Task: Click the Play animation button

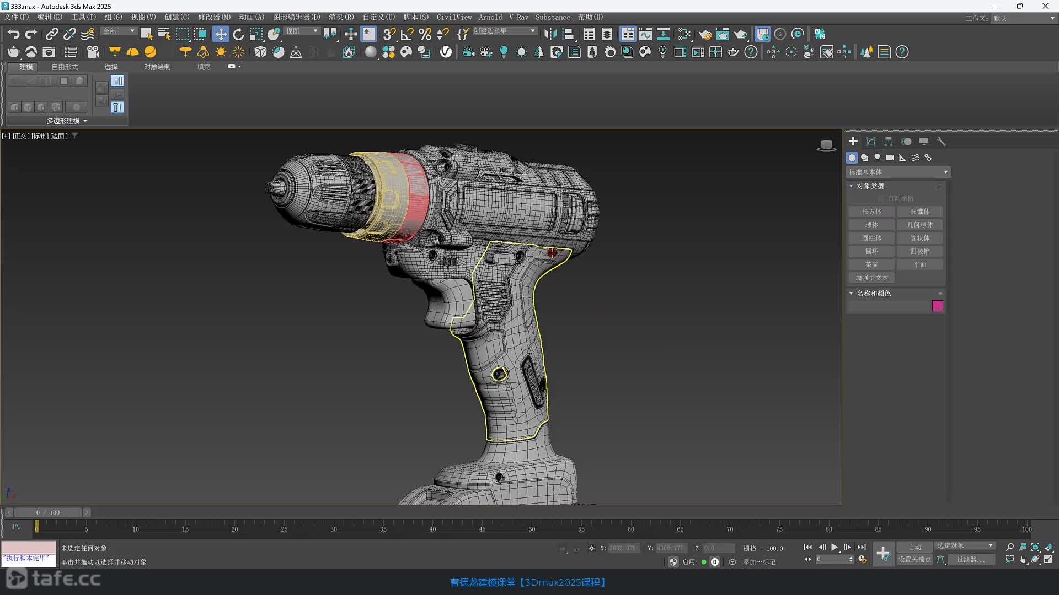Action: click(x=835, y=547)
